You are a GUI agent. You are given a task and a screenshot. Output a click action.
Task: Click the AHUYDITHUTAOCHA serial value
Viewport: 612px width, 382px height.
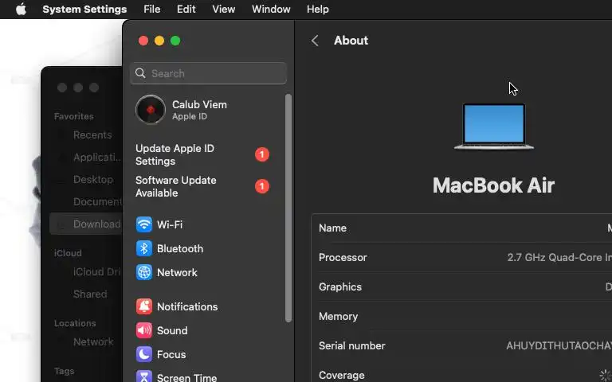click(559, 345)
